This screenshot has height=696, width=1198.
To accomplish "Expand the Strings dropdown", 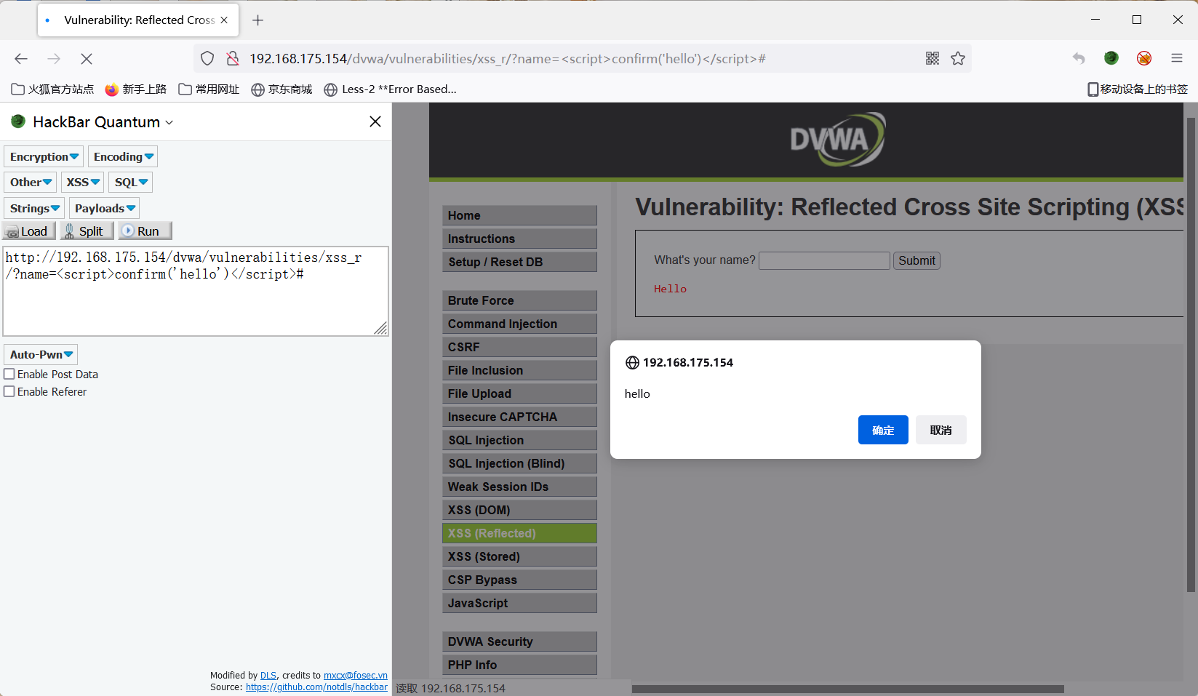I will pyautogui.click(x=34, y=209).
